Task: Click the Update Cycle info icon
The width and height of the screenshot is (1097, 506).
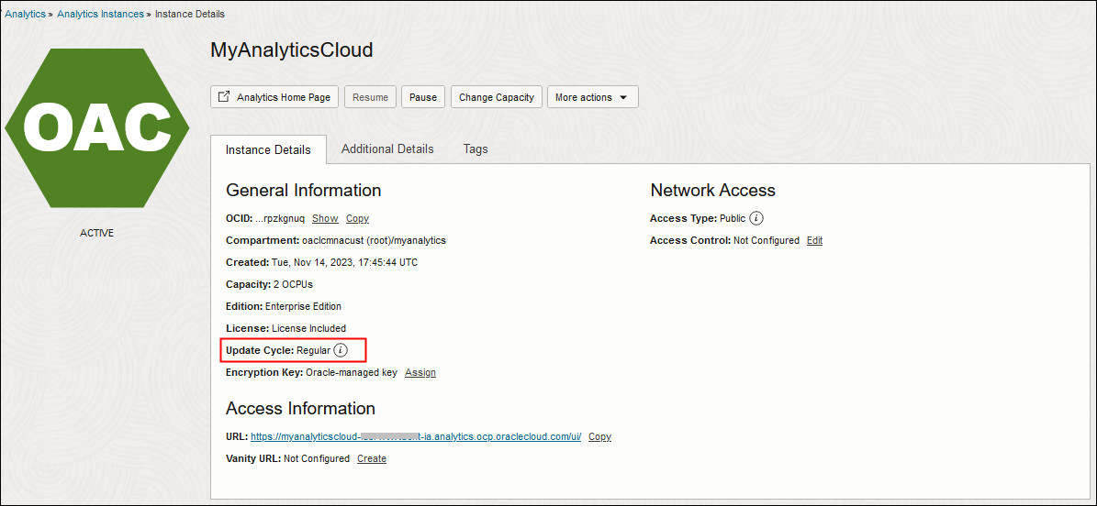Action: (341, 350)
